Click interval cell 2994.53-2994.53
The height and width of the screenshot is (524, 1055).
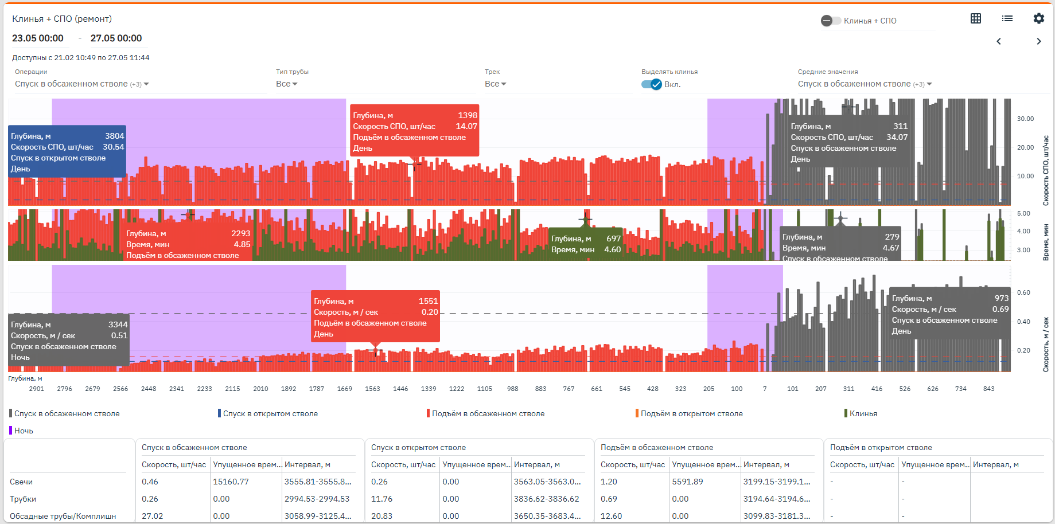317,499
